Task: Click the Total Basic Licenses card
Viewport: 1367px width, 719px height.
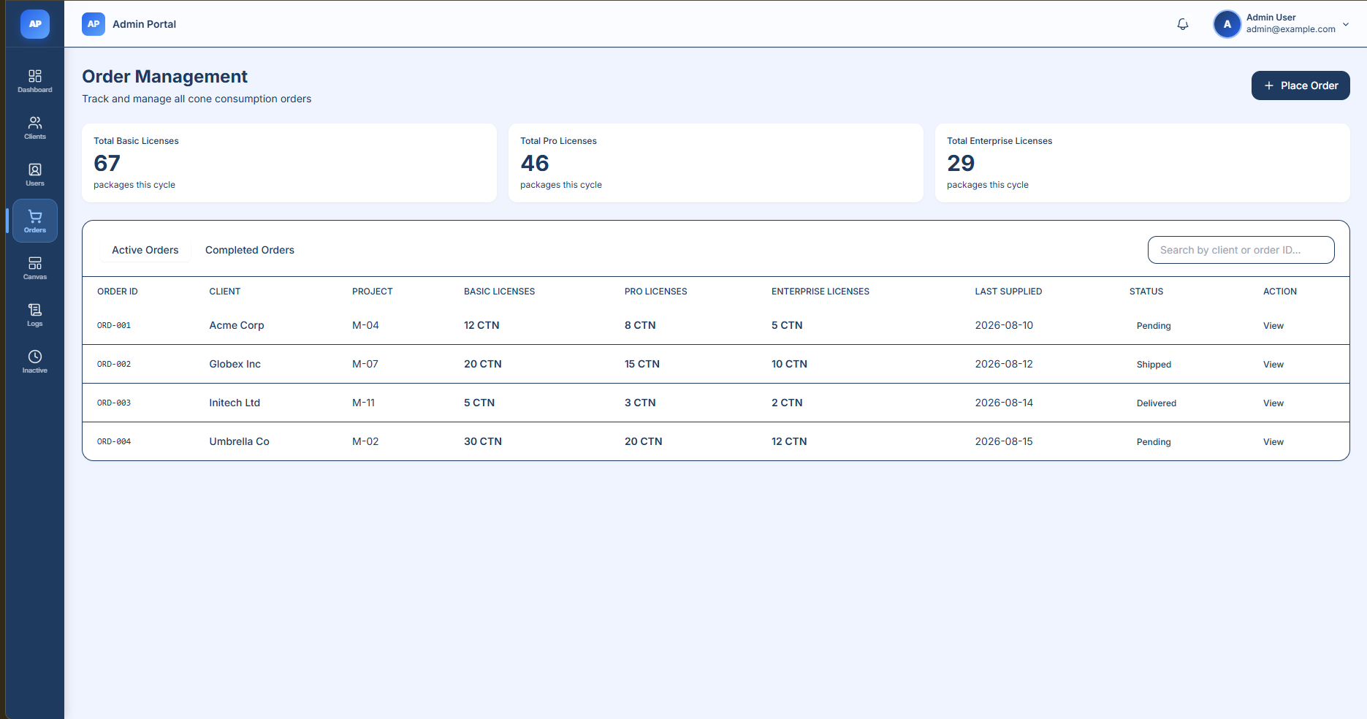Action: pyautogui.click(x=289, y=163)
